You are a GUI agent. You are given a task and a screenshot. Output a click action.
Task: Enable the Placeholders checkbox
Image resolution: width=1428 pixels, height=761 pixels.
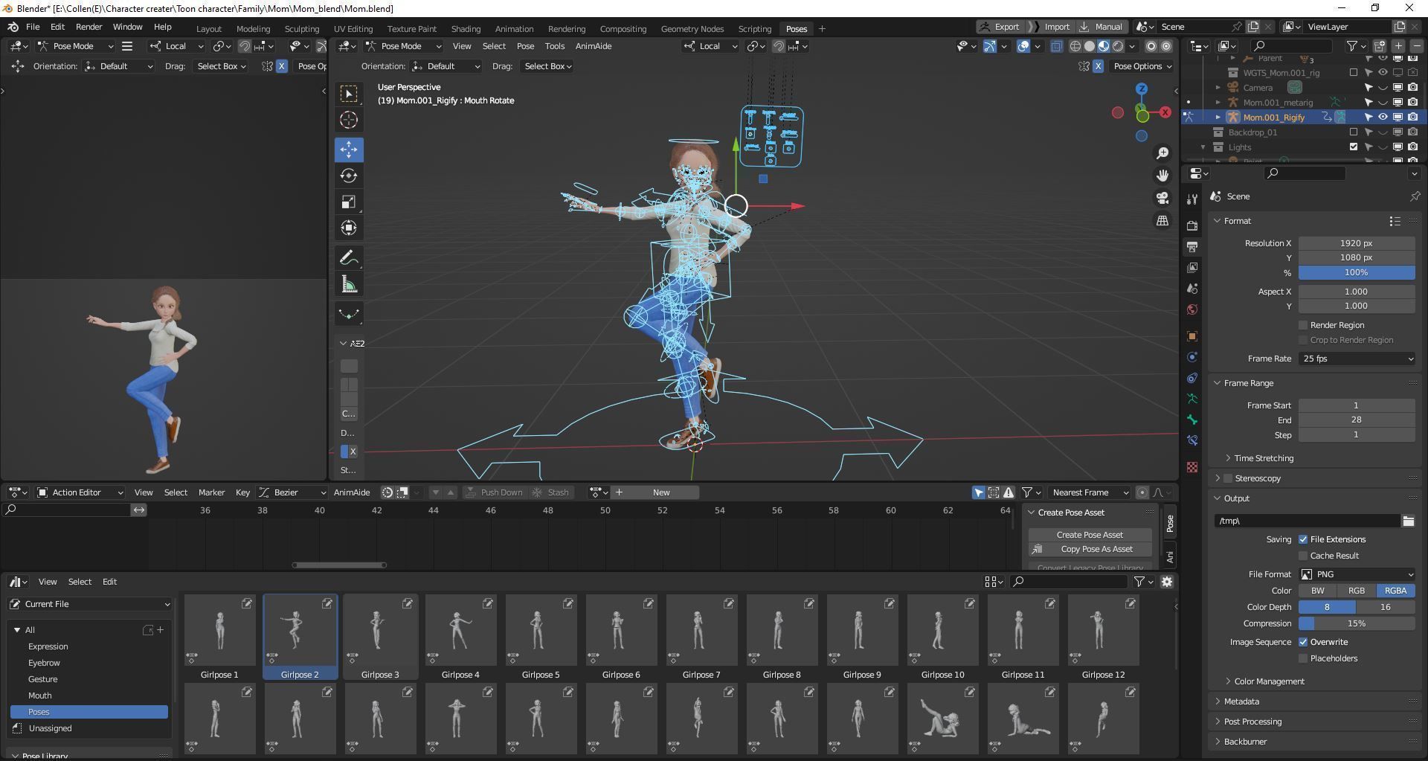pyautogui.click(x=1303, y=658)
